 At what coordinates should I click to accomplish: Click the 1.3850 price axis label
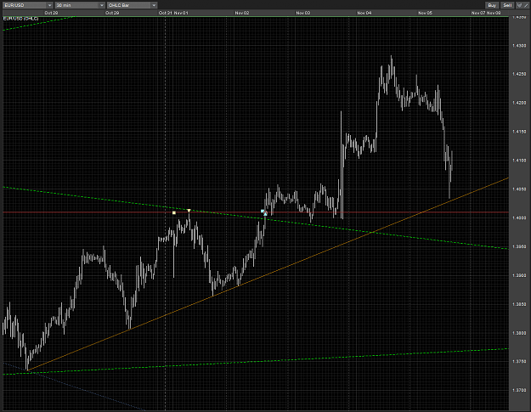[519, 304]
